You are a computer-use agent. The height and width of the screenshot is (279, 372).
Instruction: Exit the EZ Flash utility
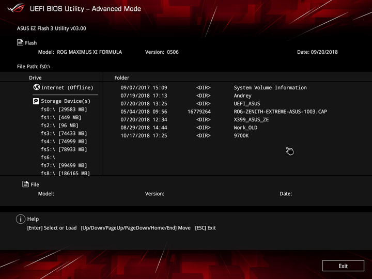[x=343, y=266]
